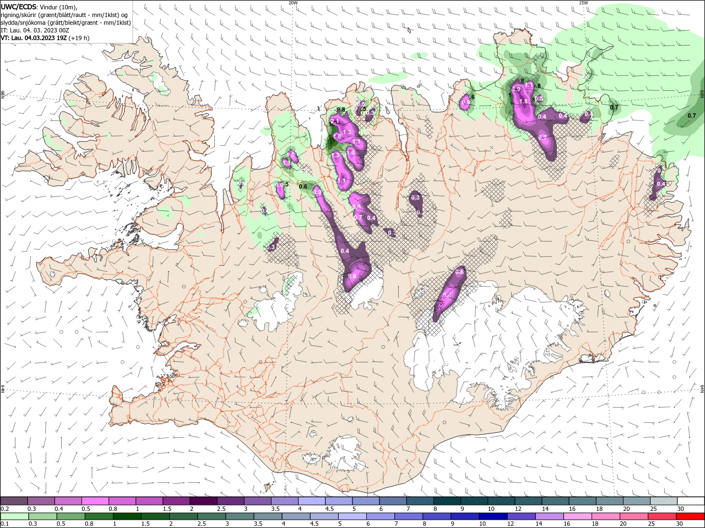Click snow legend swatch between 4 and 4.5
The width and height of the screenshot is (705, 528).
pos(311,501)
